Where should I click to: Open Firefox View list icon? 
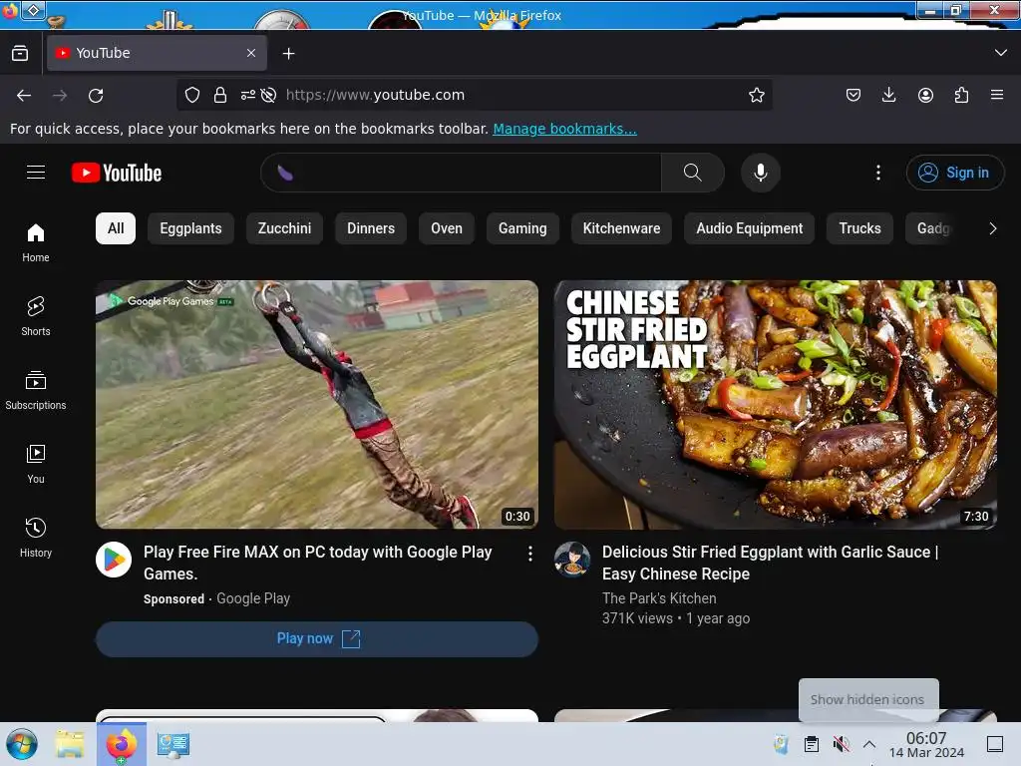coord(20,53)
